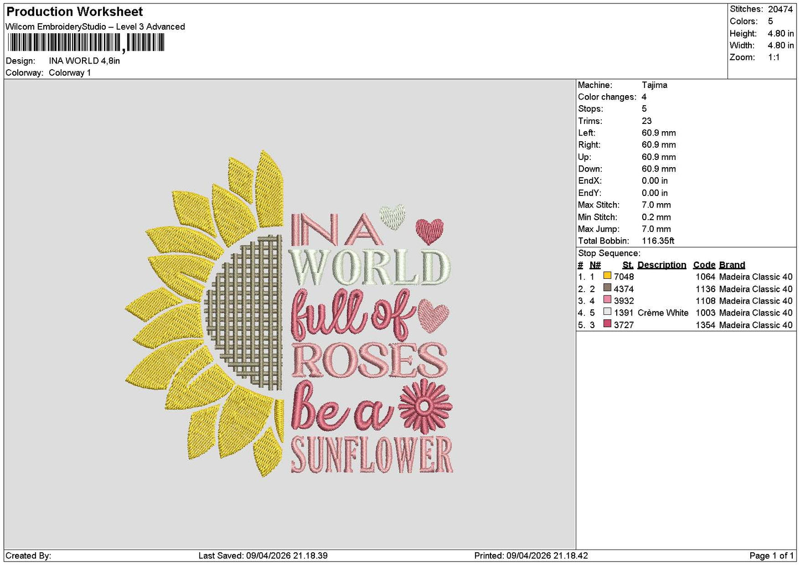Click the Color changes value 4
Image resolution: width=800 pixels, height=565 pixels.
pyautogui.click(x=644, y=97)
